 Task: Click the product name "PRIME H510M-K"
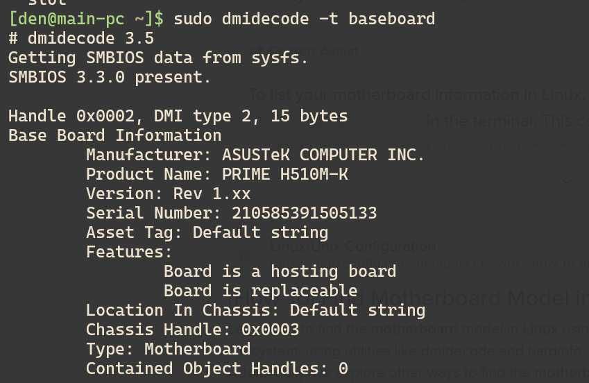(284, 174)
